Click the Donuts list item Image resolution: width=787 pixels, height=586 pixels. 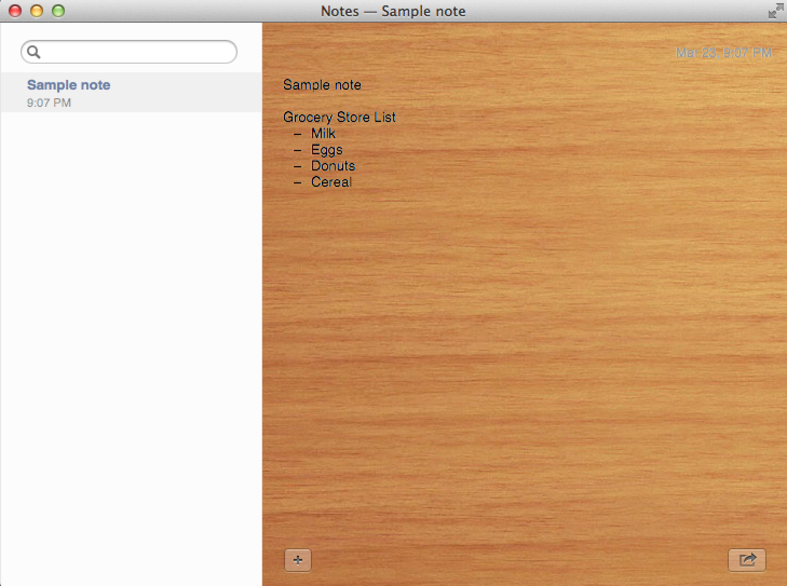(x=334, y=166)
